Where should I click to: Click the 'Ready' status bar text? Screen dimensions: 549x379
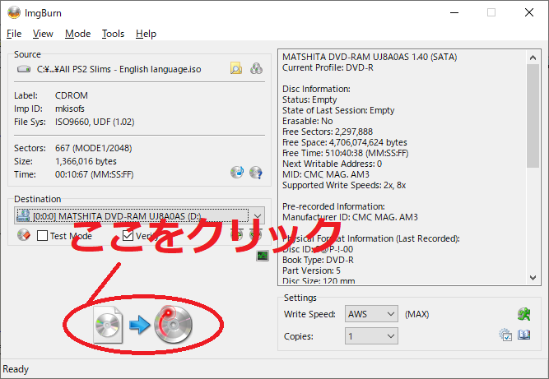coord(16,369)
